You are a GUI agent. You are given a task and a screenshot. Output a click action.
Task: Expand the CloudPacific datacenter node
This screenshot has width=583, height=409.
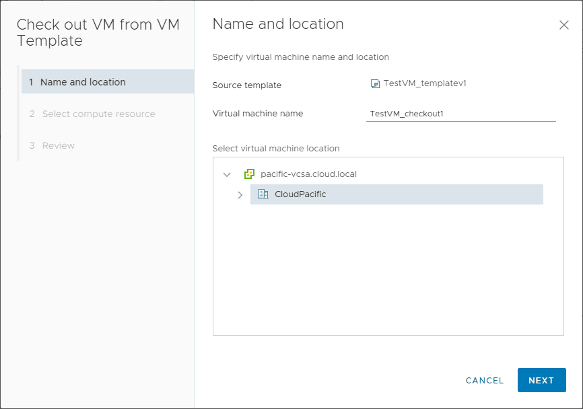[x=240, y=195]
